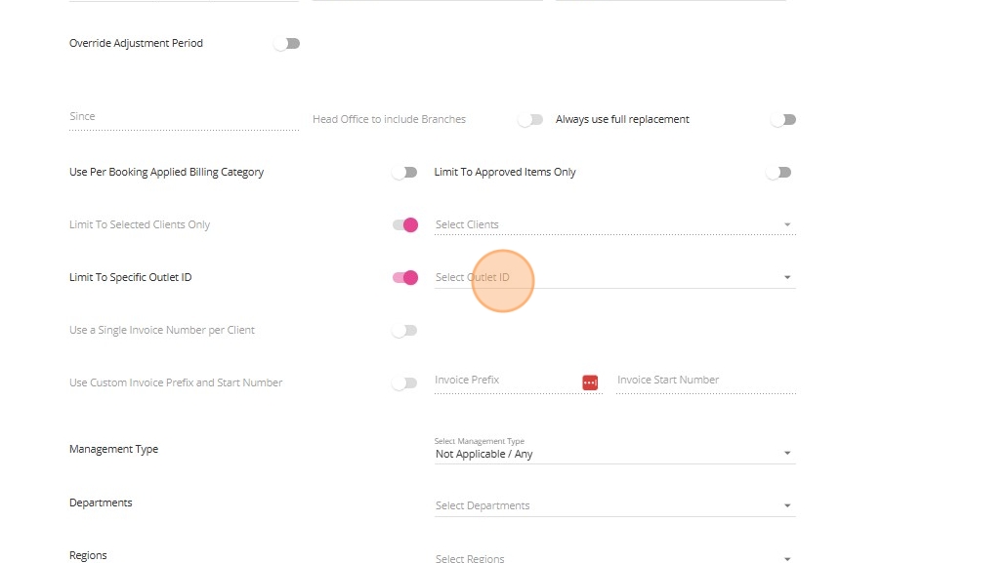
Task: Open the Select Departments dropdown
Action: click(x=615, y=505)
